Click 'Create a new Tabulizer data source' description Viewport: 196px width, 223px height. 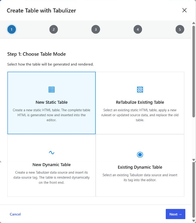52,178
